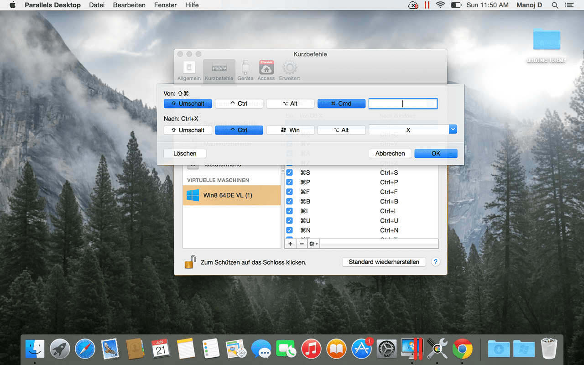Open the help question mark

(x=435, y=262)
